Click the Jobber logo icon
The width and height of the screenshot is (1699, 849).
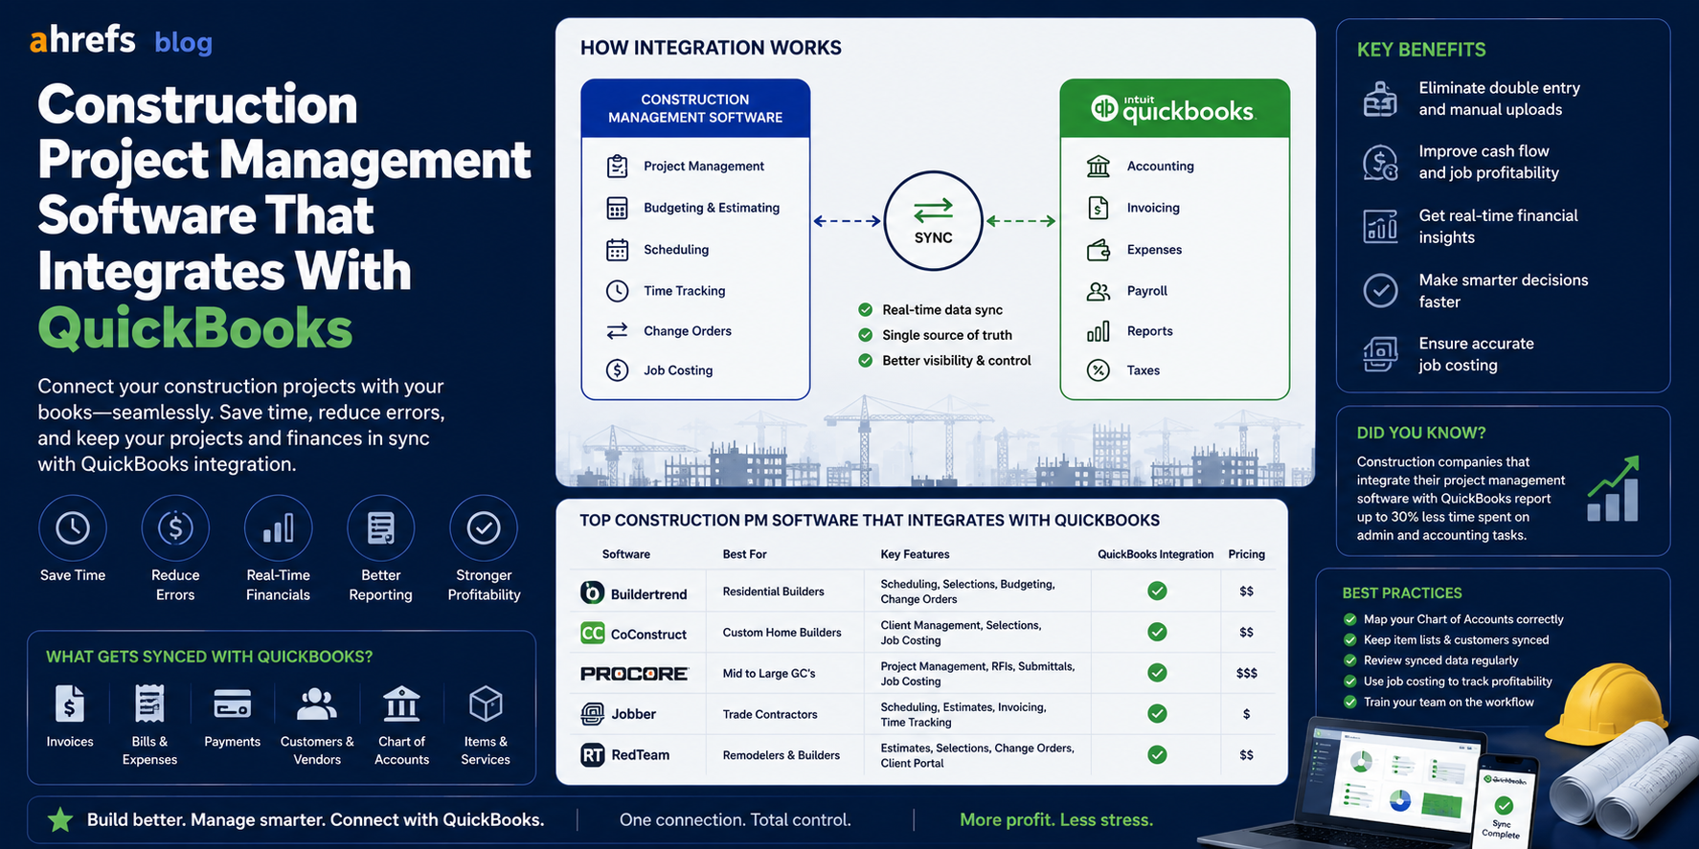(x=592, y=714)
